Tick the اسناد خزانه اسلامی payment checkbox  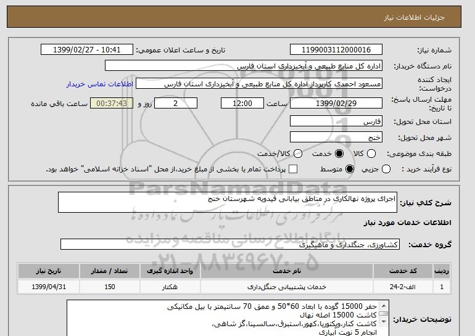point(293,169)
